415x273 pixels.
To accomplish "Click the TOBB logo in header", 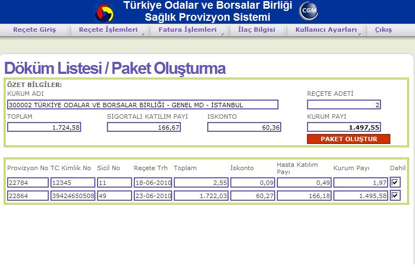I will tap(104, 13).
